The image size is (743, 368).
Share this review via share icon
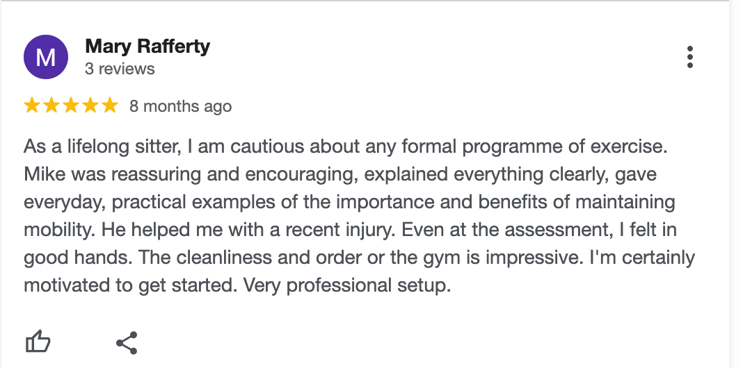click(x=127, y=342)
